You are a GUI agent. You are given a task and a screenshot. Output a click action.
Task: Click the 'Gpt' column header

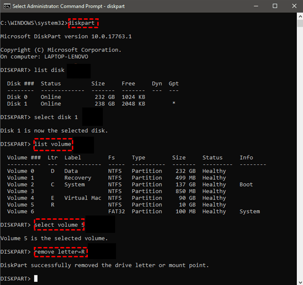click(173, 84)
